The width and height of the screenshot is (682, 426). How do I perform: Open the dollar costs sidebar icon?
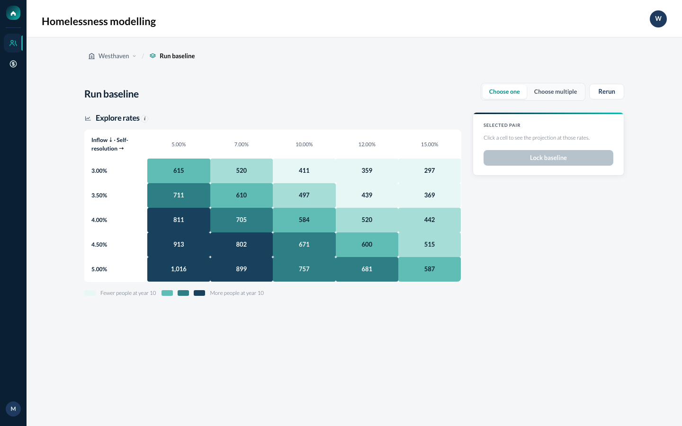coord(13,64)
